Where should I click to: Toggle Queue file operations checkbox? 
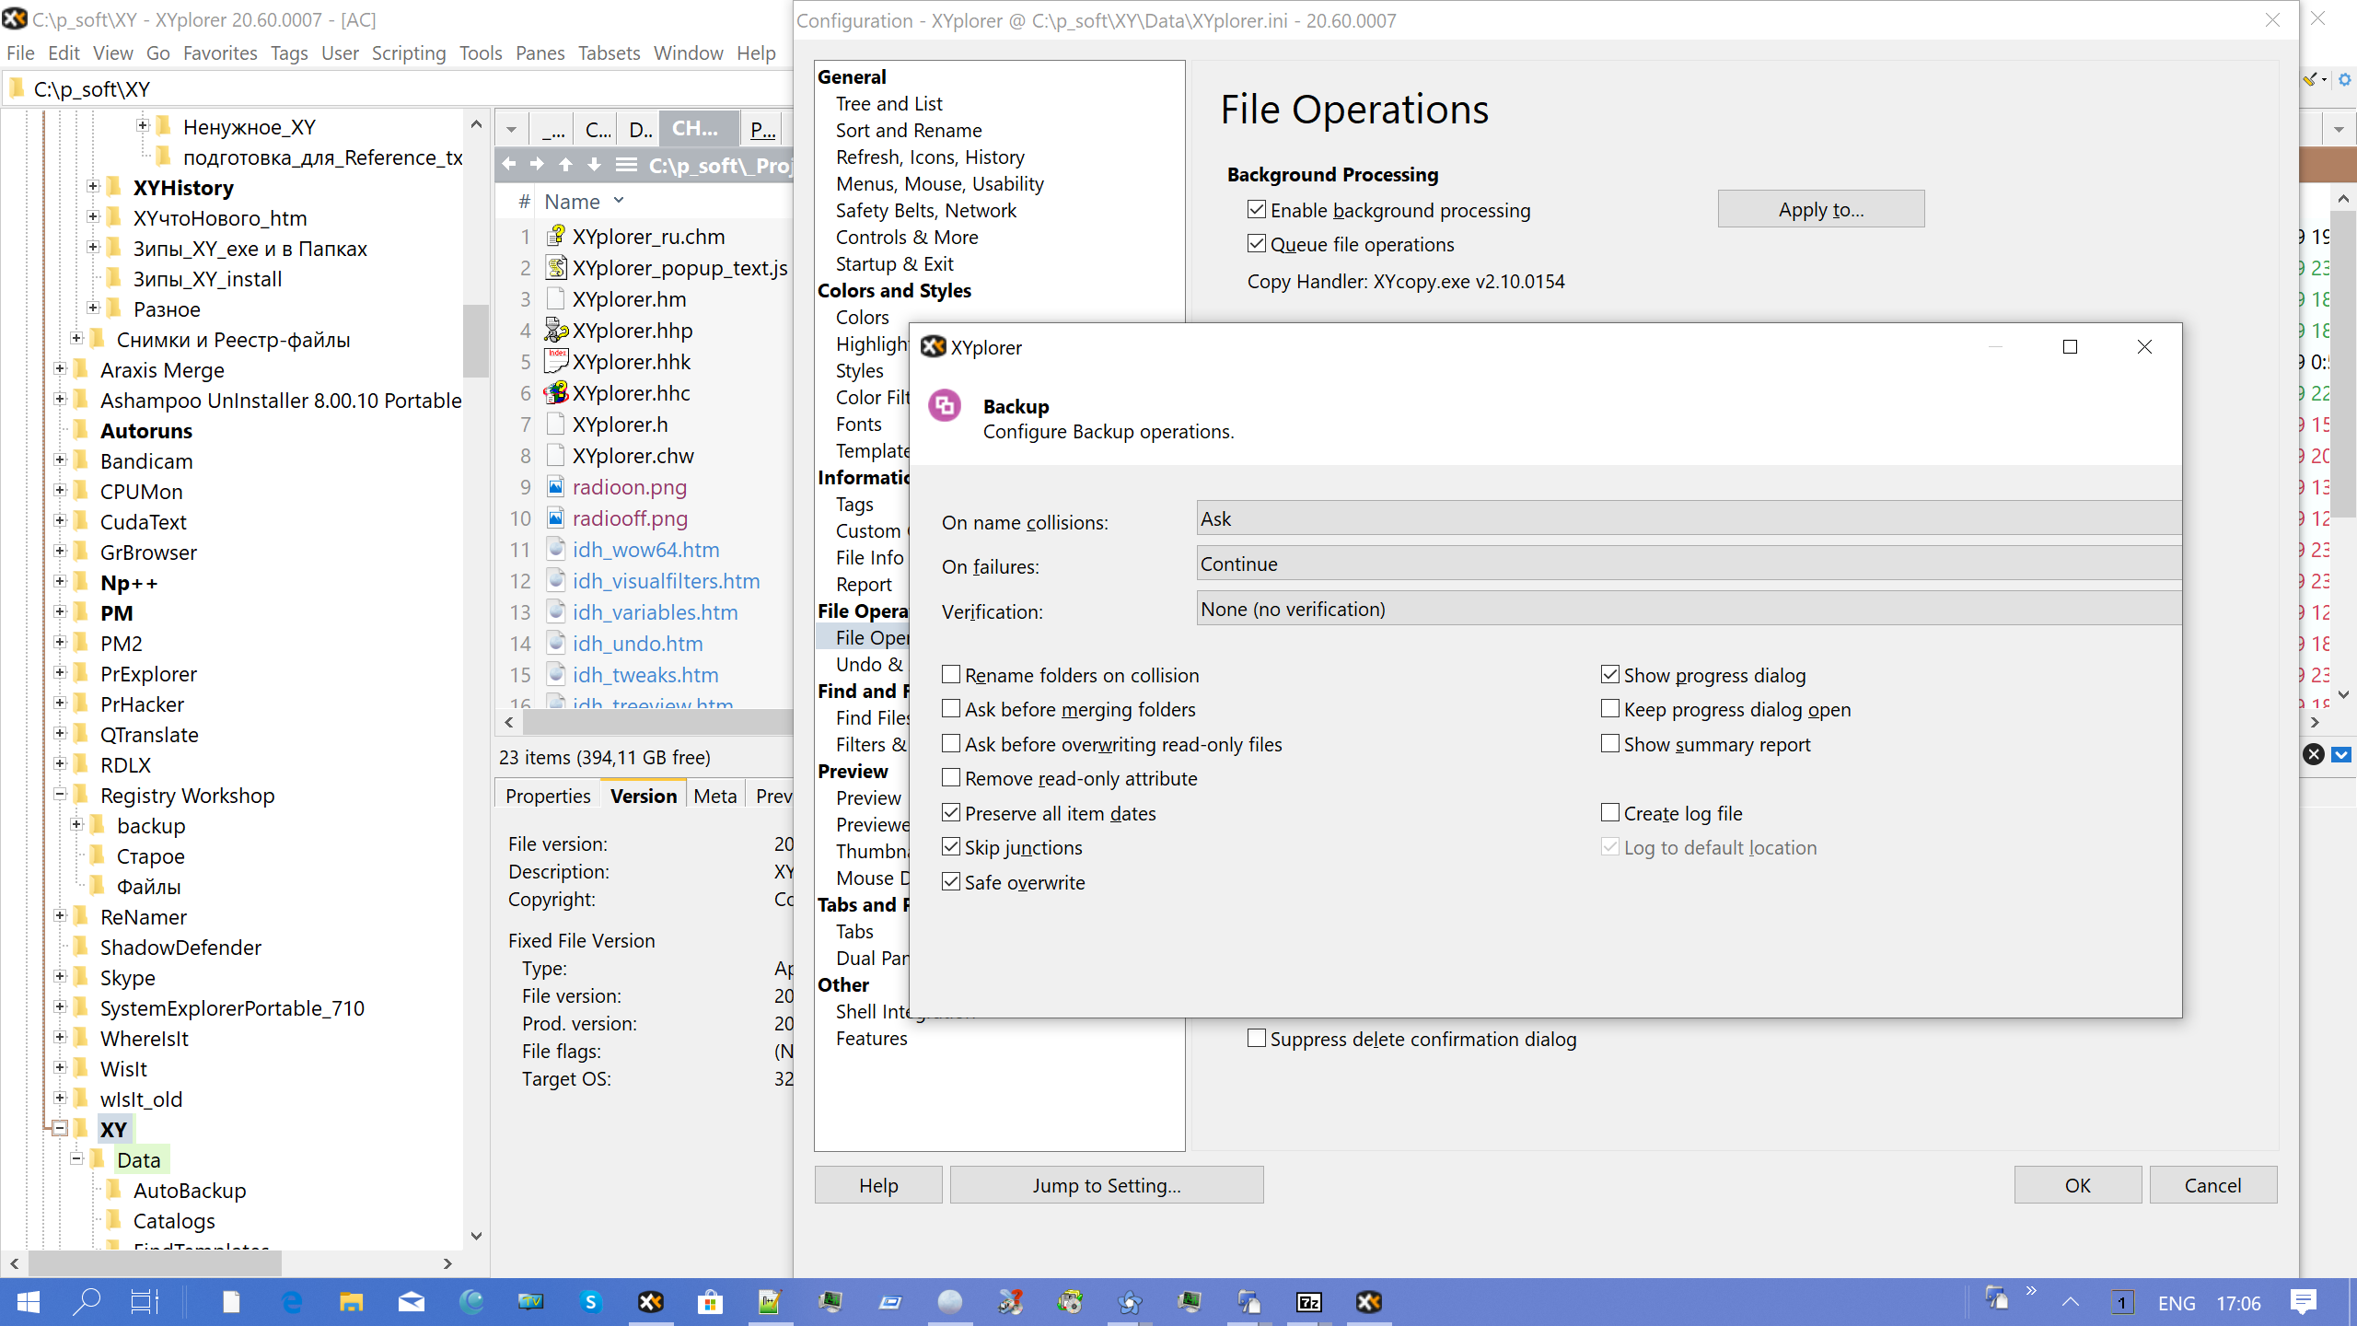click(1257, 244)
